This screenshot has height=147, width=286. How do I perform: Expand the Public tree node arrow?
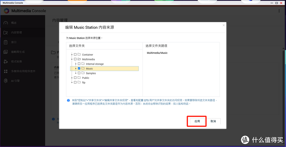tap(72, 78)
